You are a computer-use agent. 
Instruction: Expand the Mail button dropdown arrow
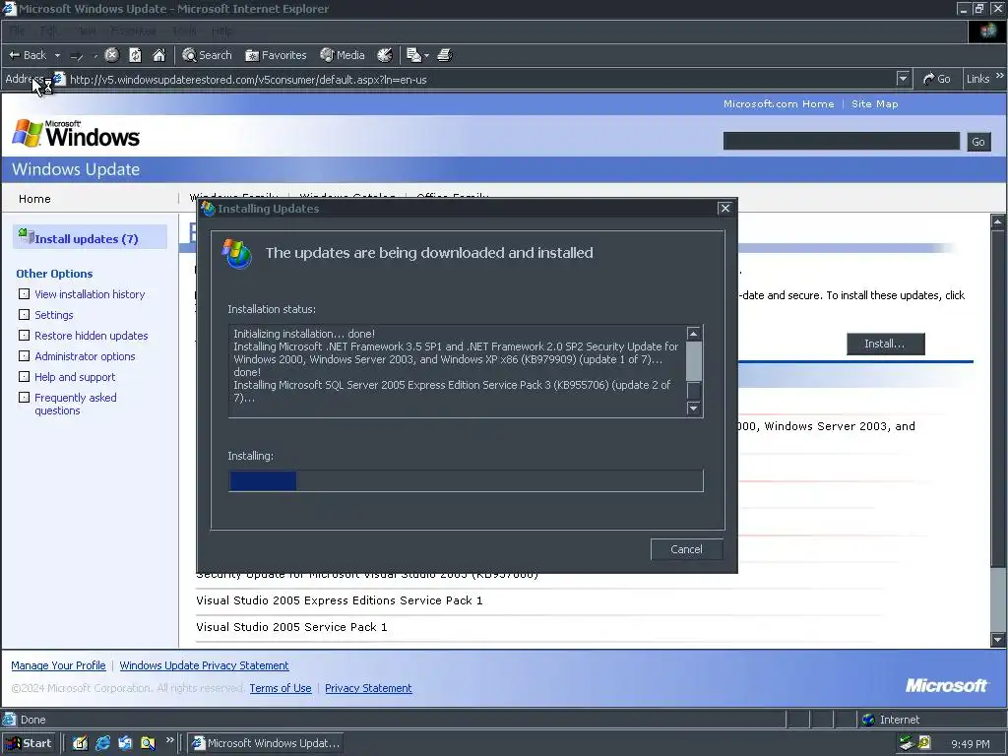click(x=427, y=56)
